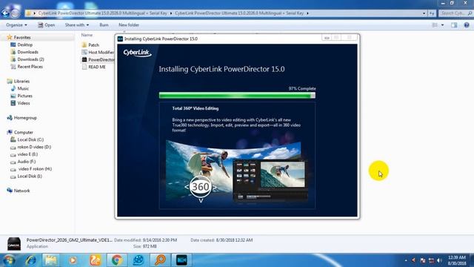Open the Pictures library

pyautogui.click(x=21, y=96)
